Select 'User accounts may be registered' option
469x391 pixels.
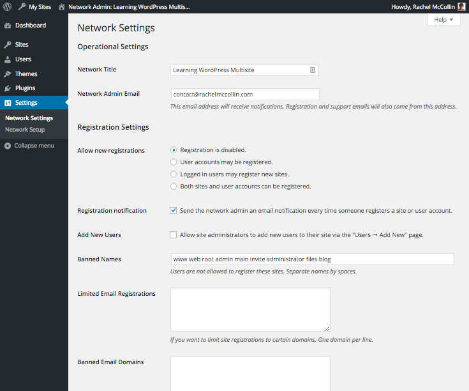click(x=174, y=162)
